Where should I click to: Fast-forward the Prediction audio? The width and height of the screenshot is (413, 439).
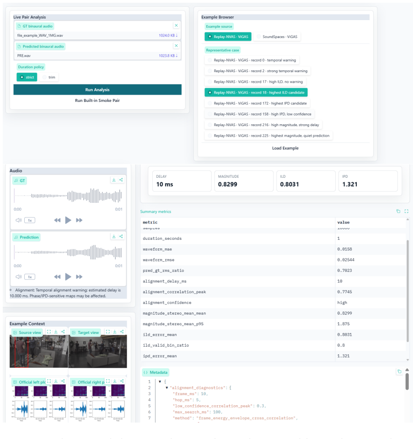pyautogui.click(x=79, y=277)
